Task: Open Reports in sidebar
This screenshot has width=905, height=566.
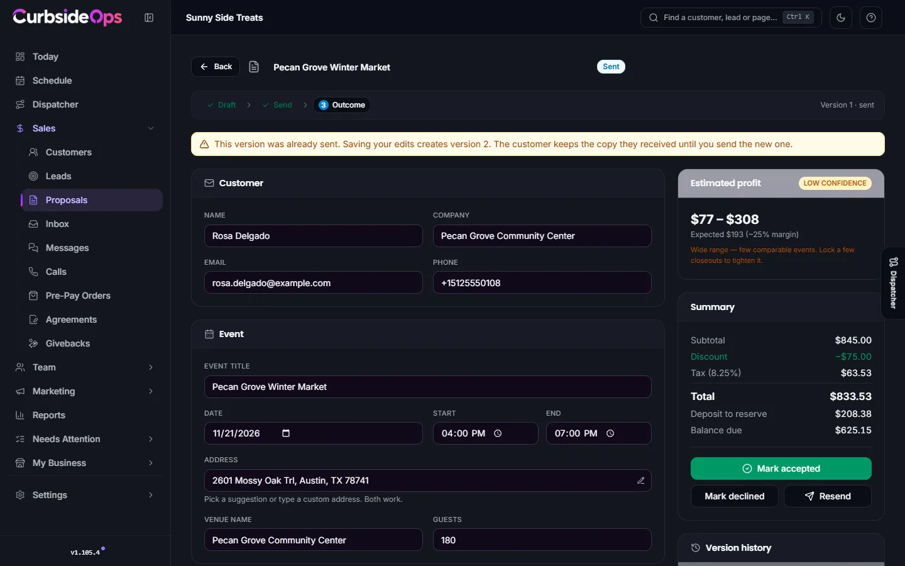Action: pyautogui.click(x=85, y=415)
